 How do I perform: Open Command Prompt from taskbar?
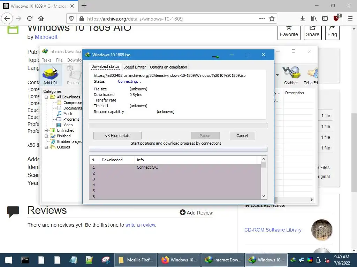[x=25, y=260]
